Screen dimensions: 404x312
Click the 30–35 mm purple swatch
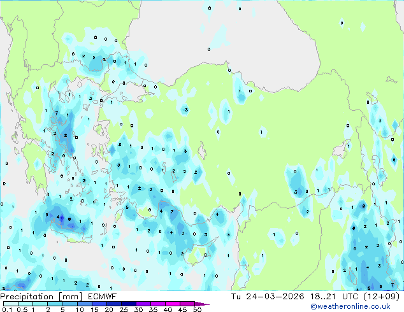[143, 304]
